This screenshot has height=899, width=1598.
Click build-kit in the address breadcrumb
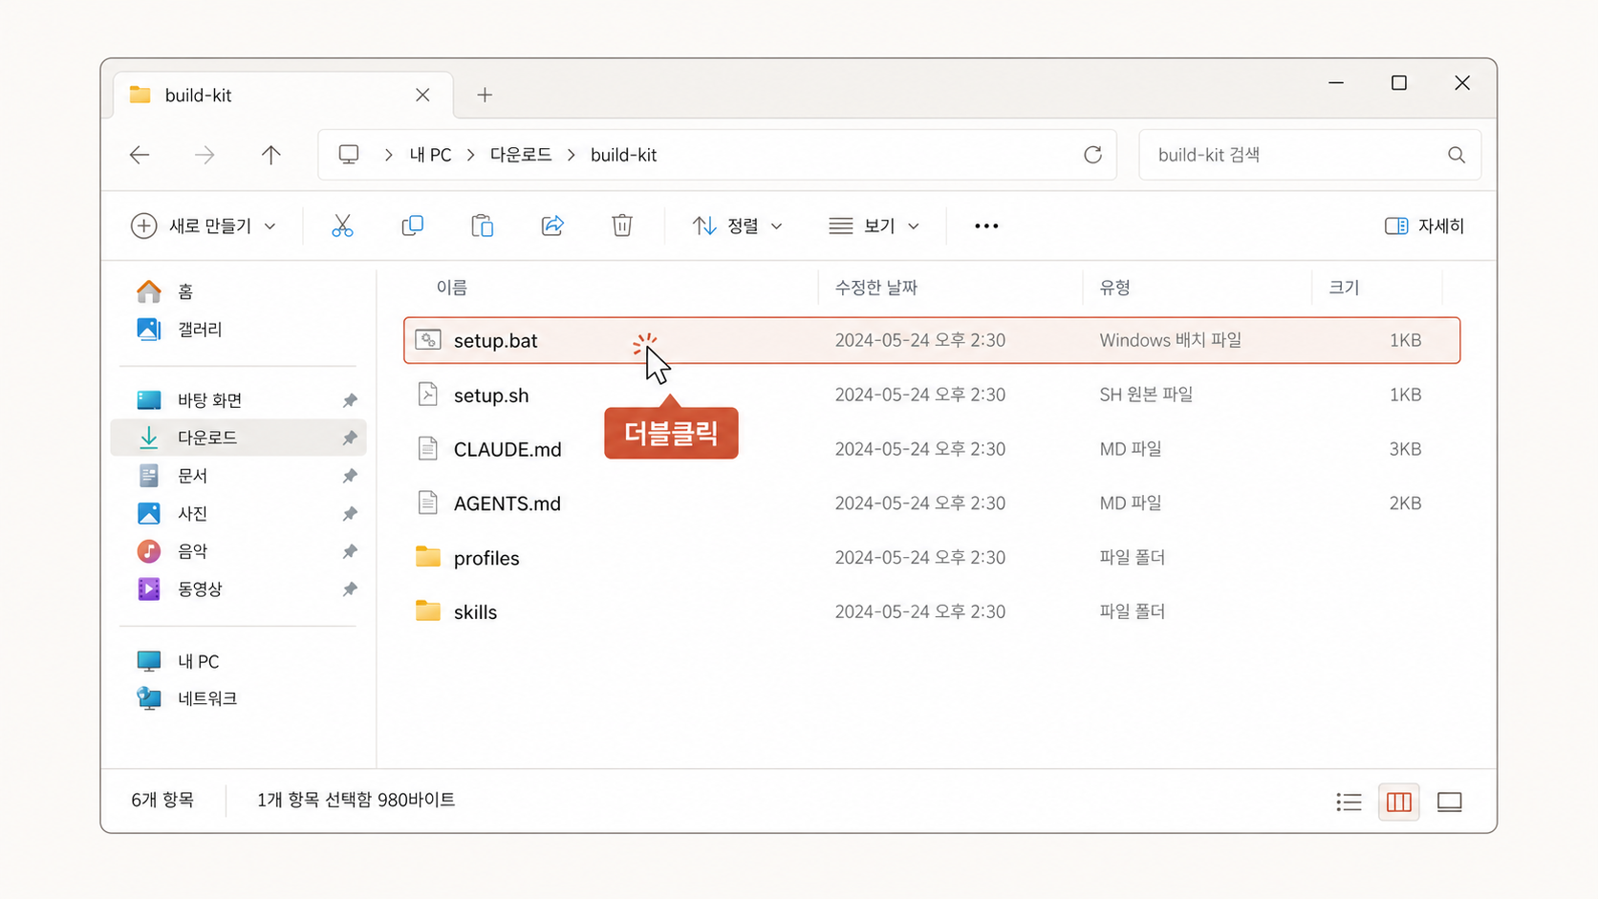pyautogui.click(x=623, y=155)
